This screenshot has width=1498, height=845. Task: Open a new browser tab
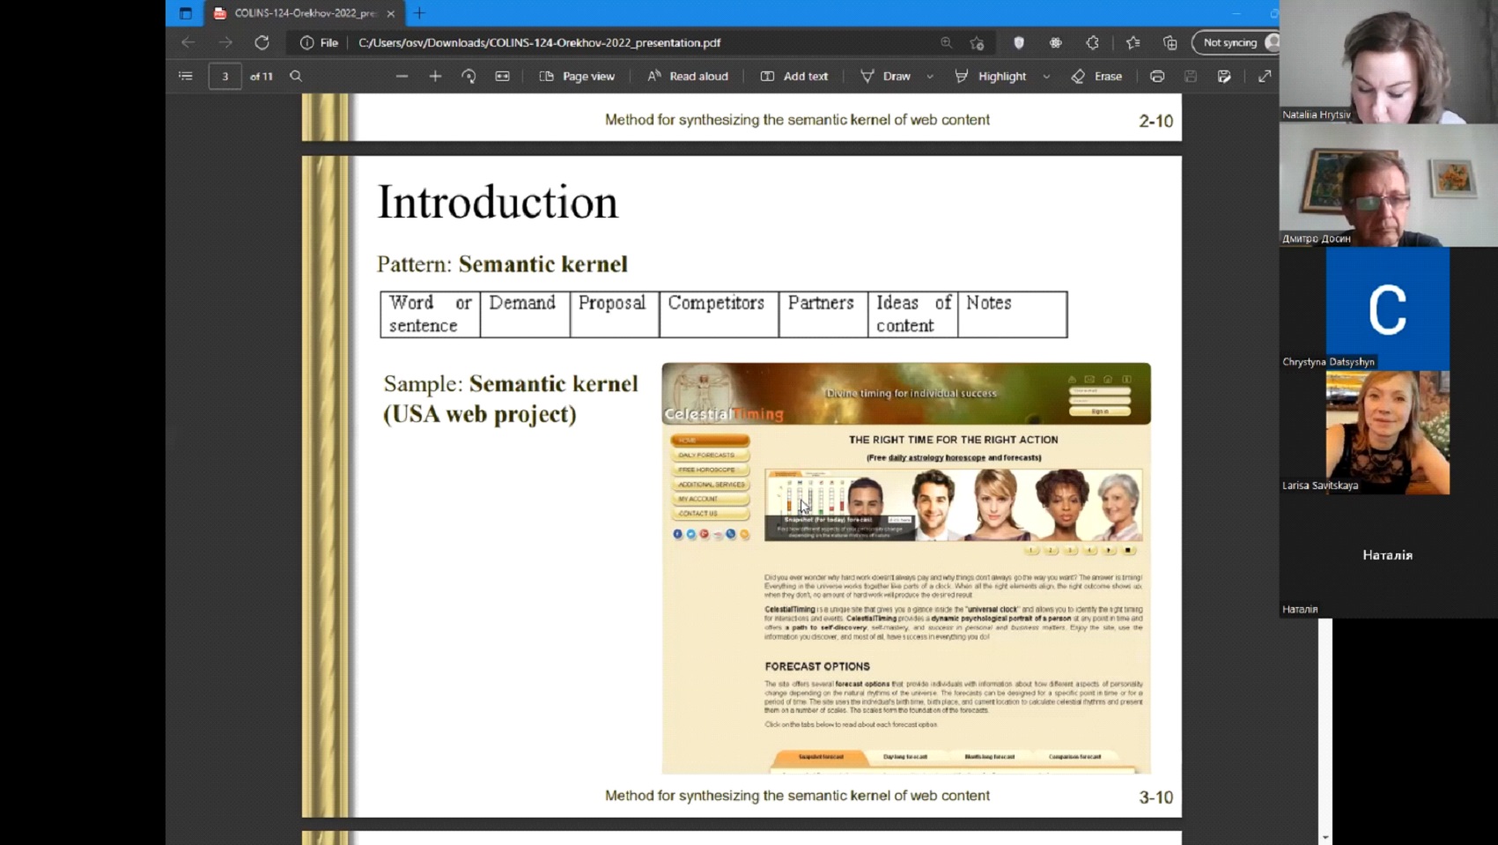(419, 13)
